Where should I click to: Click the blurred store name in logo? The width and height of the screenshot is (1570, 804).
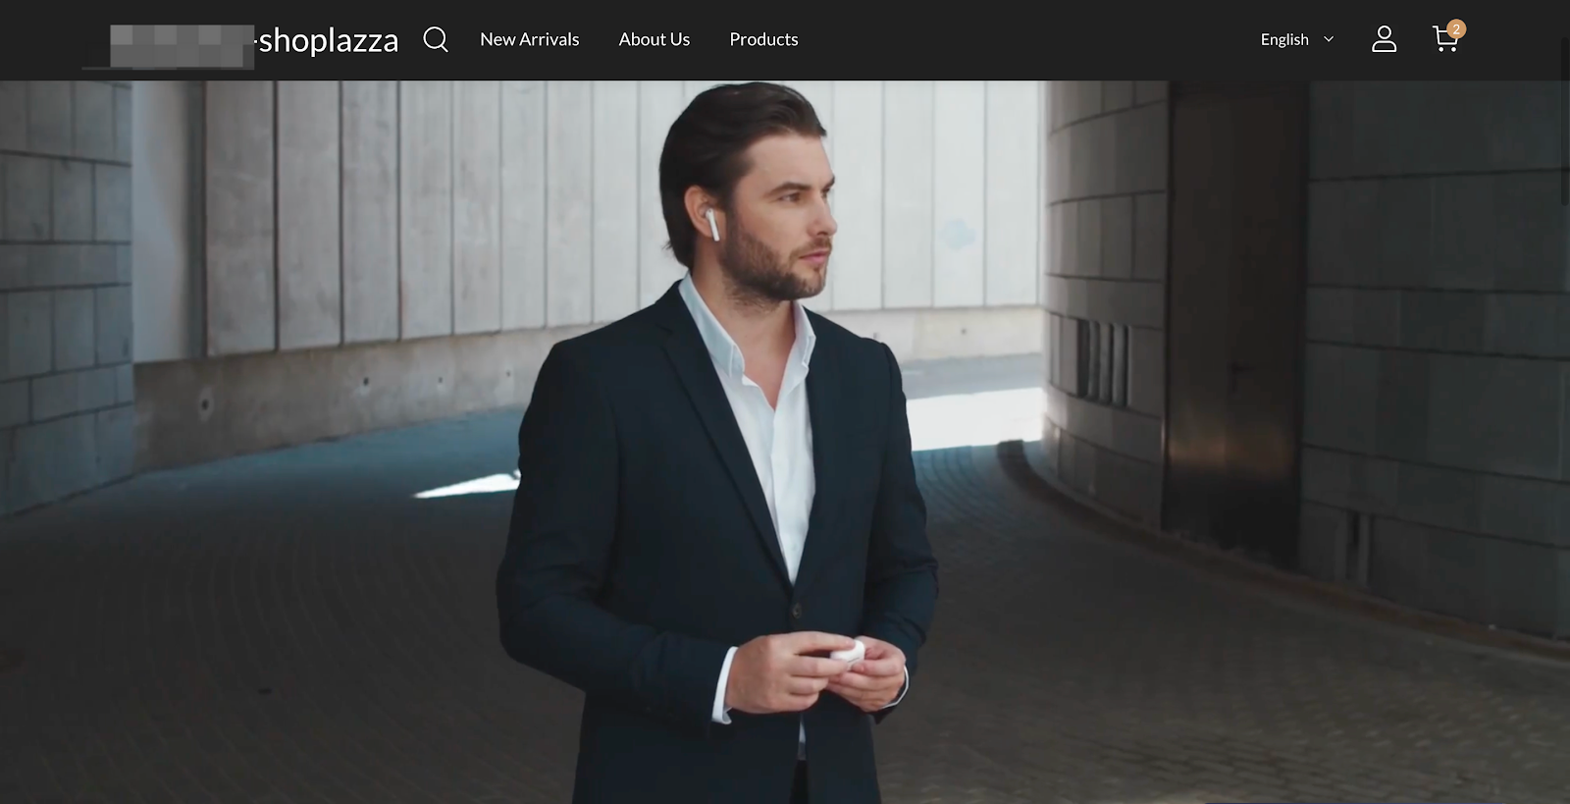click(x=181, y=46)
